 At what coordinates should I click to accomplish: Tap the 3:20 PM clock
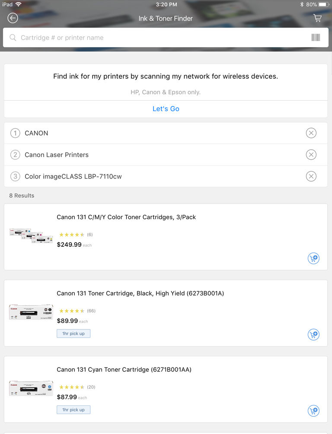coord(166,4)
